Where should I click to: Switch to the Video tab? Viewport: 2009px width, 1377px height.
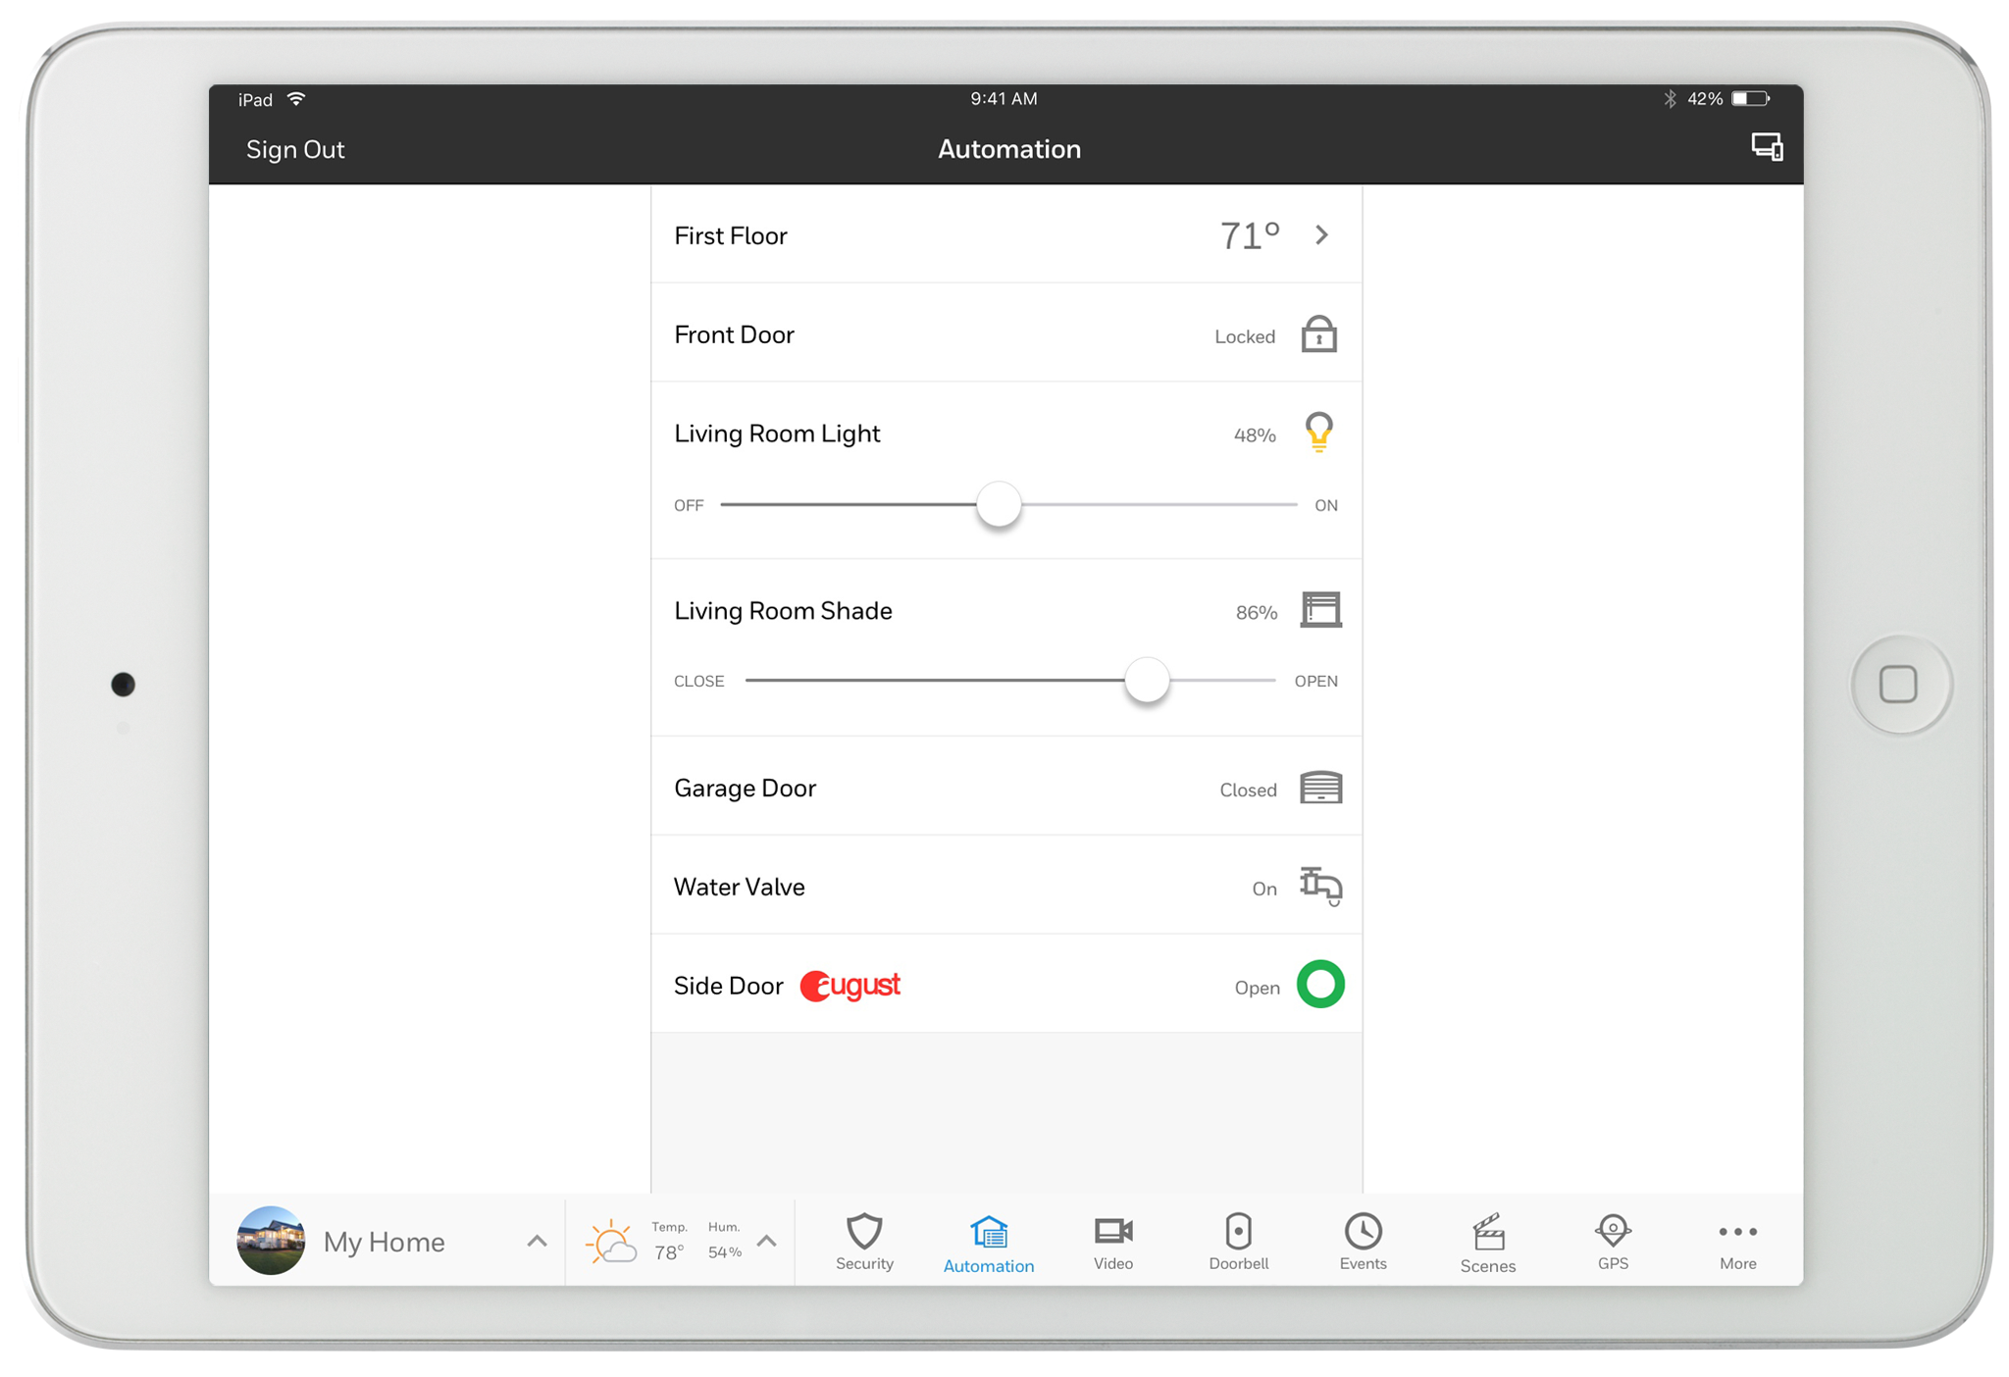pyautogui.click(x=1112, y=1241)
